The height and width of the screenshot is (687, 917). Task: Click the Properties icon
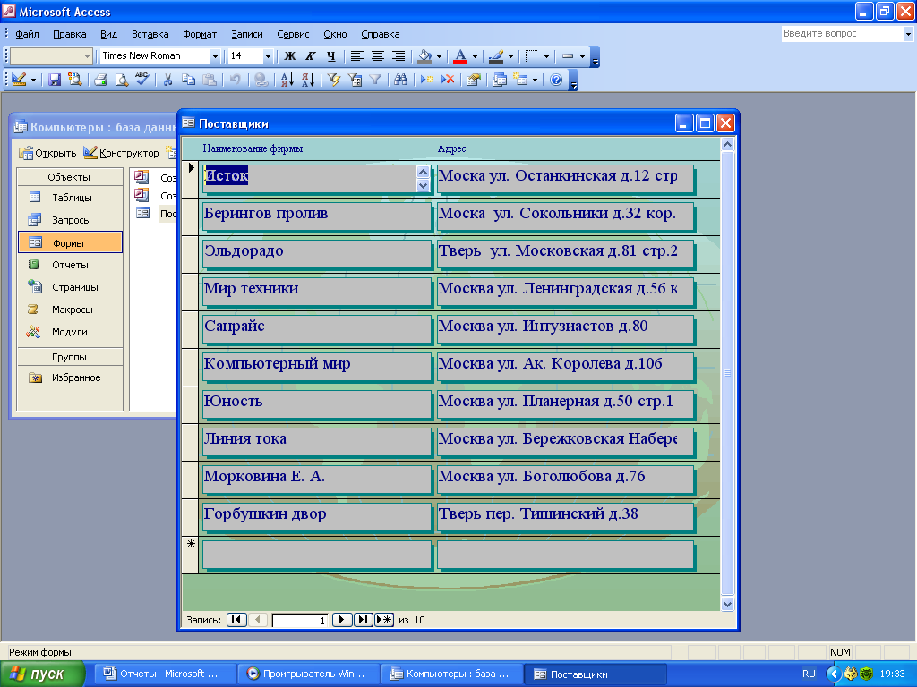point(473,80)
